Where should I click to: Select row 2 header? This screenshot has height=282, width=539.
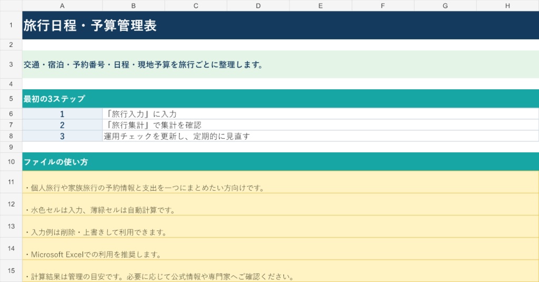[x=11, y=45]
